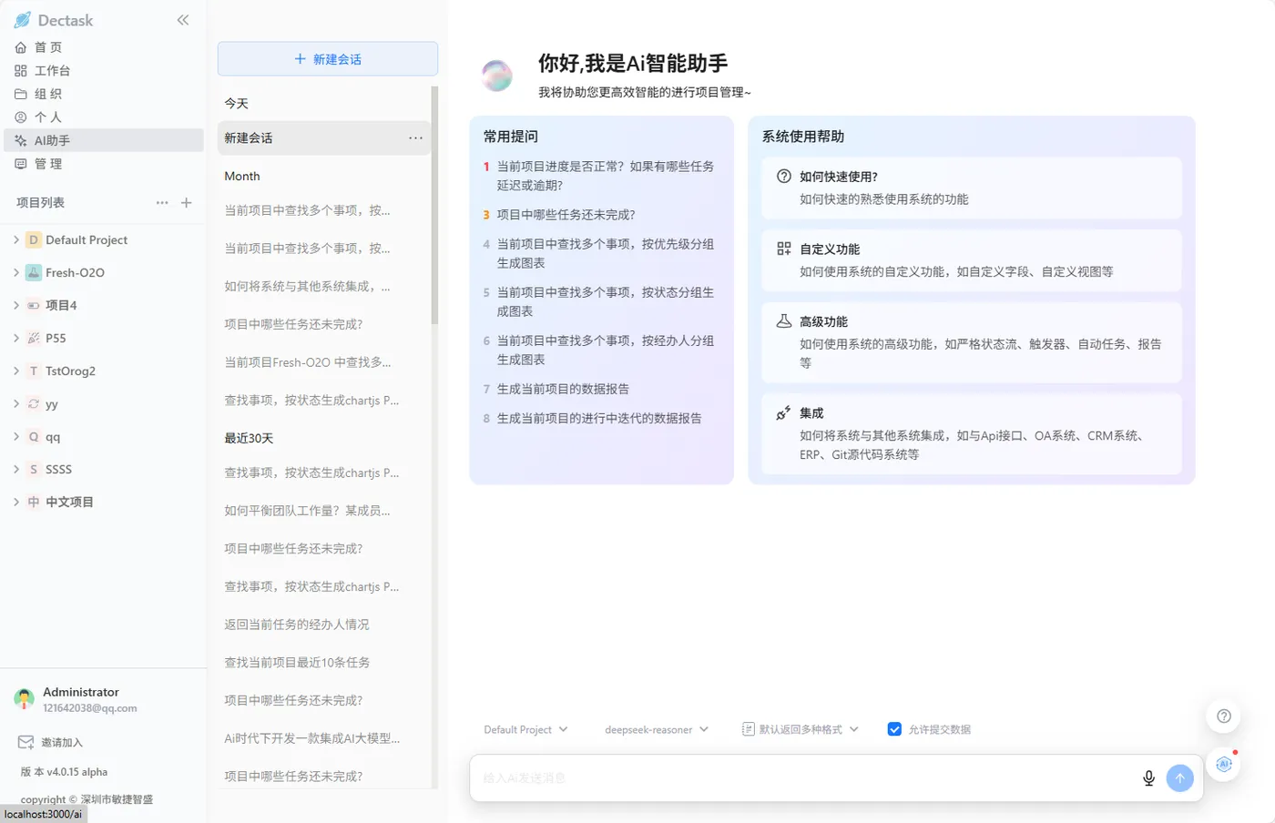Click the 项目4 project icon
This screenshot has width=1275, height=823.
point(34,306)
